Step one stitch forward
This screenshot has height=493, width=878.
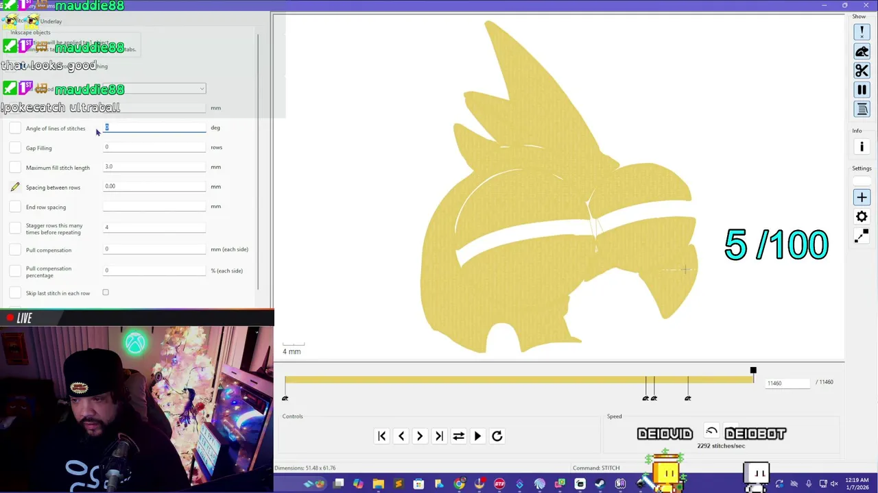[420, 436]
